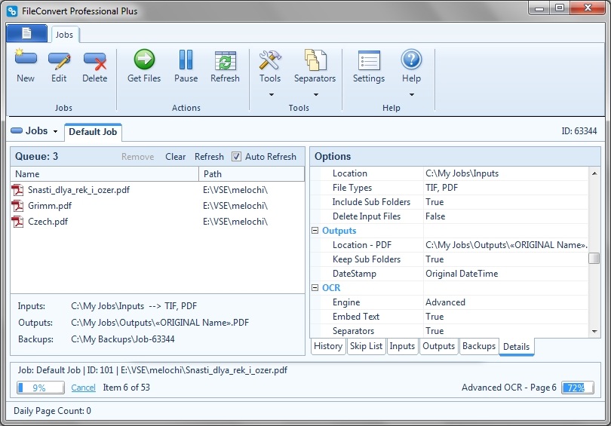Click Daily Page Count status text

click(52, 411)
